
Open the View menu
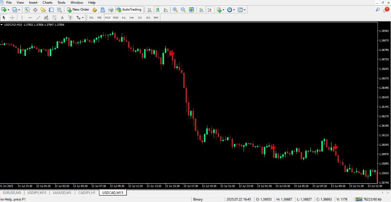[x=20, y=2]
